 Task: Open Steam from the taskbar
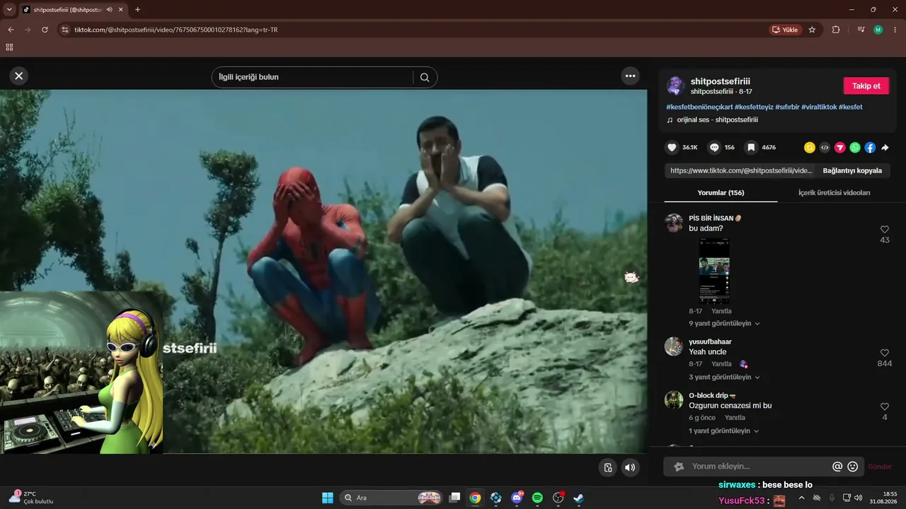tap(578, 498)
